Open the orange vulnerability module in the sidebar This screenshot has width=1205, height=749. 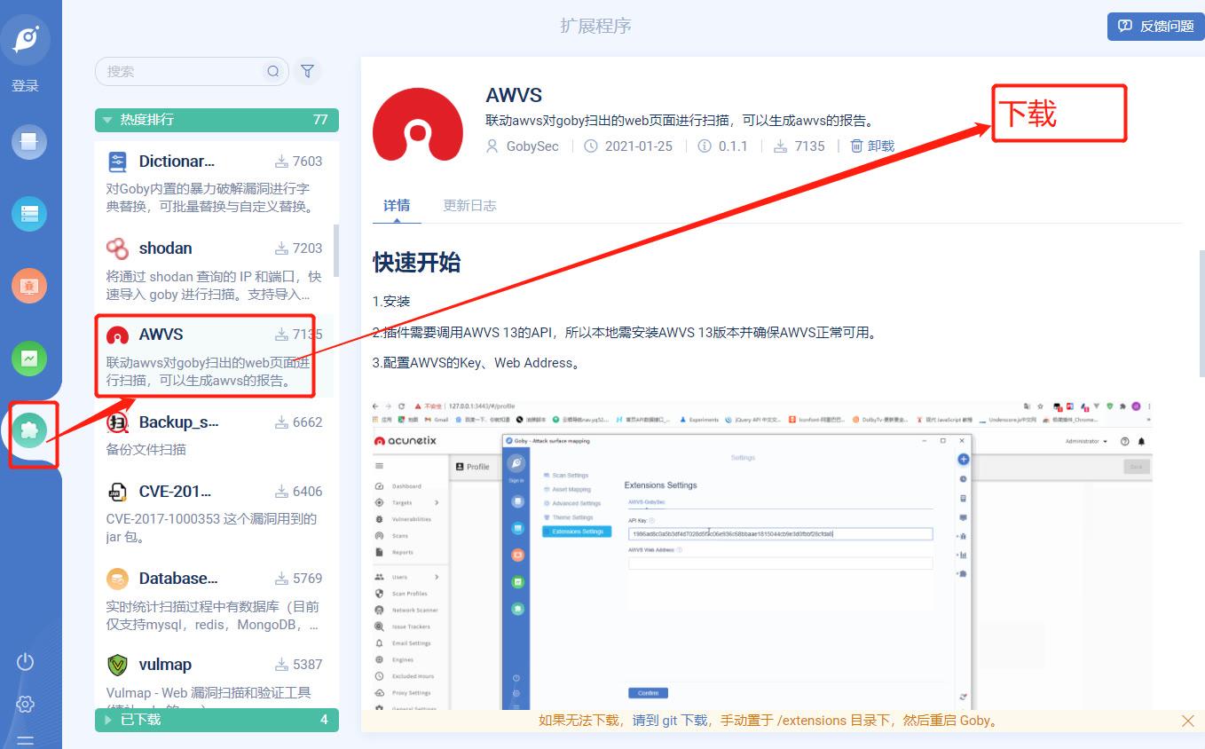29,286
